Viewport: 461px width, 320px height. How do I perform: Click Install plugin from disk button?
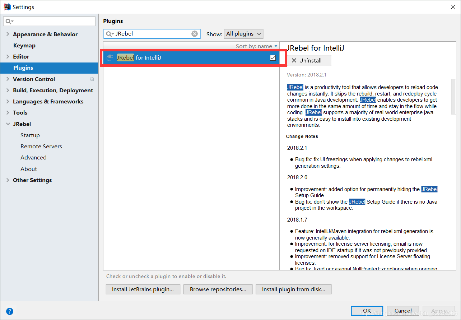click(293, 289)
